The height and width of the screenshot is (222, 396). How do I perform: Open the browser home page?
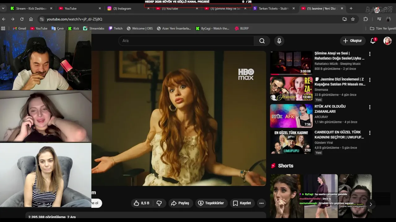(31, 19)
